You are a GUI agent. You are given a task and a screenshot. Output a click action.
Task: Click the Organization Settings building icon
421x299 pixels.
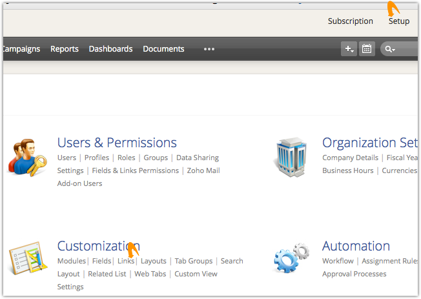coord(292,158)
